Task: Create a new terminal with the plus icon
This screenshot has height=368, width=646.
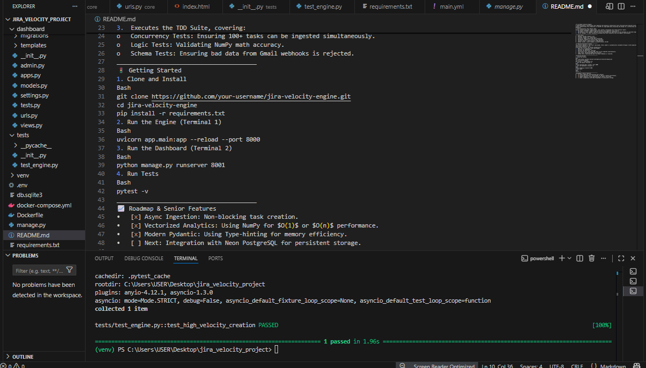Action: (x=562, y=258)
